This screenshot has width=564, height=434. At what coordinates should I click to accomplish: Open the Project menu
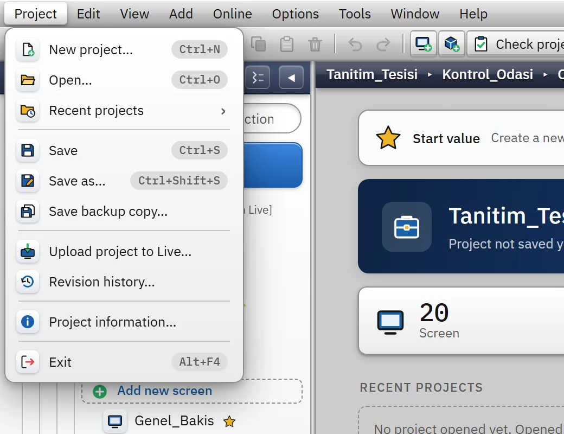pyautogui.click(x=36, y=14)
